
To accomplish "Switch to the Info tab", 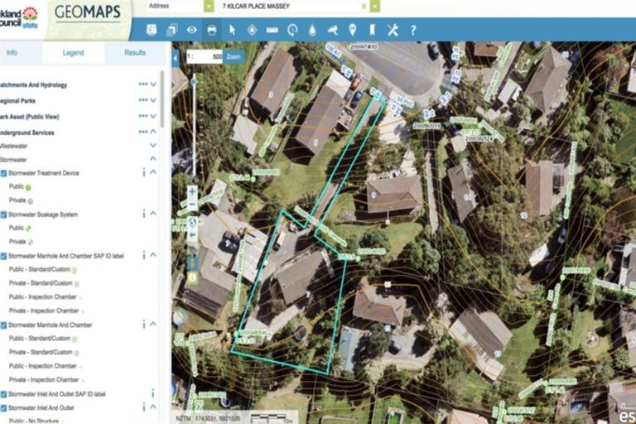I will click(x=12, y=52).
